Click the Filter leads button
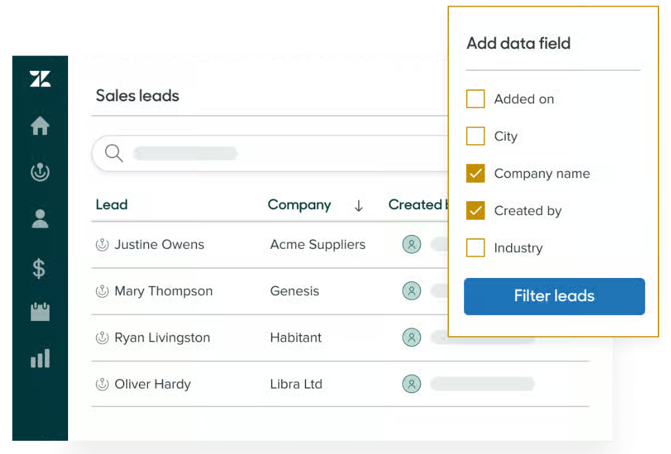Screen dimensions: 671x454 pos(554,296)
